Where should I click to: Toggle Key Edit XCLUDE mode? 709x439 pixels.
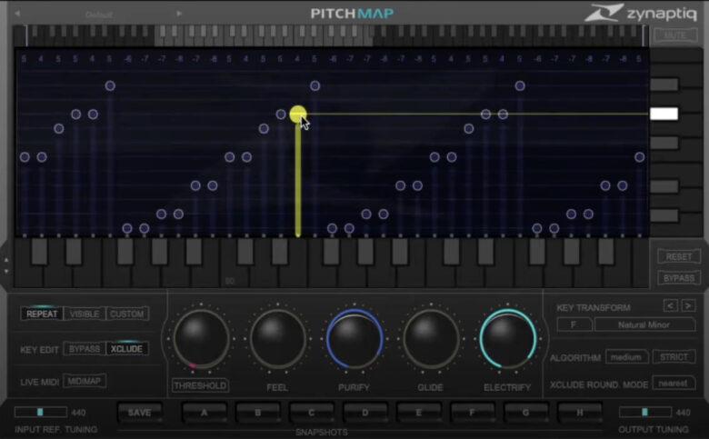127,349
